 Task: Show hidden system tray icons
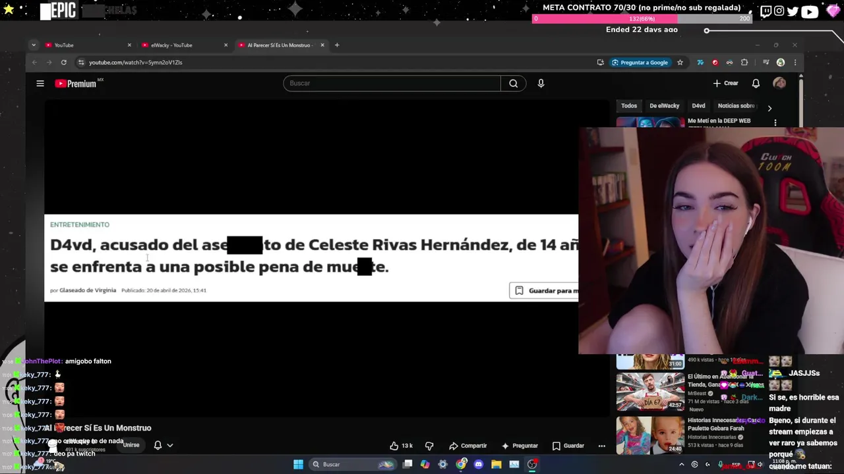(x=682, y=464)
